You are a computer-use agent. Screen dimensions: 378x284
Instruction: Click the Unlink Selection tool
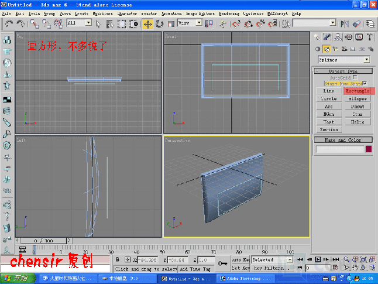47,24
